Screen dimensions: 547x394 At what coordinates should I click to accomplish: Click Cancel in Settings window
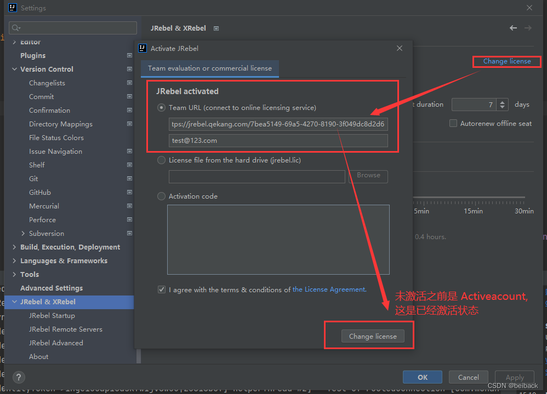(468, 377)
